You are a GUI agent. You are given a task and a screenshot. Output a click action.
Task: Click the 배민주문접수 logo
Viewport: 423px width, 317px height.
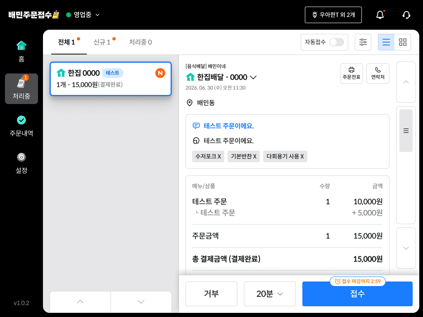click(34, 14)
